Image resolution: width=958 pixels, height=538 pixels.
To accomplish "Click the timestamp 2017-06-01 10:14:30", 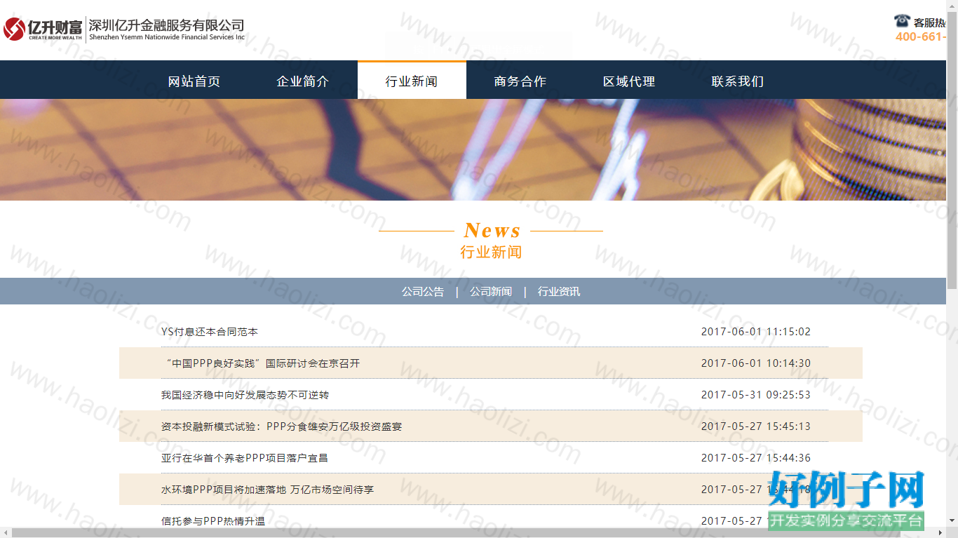I will click(x=756, y=363).
